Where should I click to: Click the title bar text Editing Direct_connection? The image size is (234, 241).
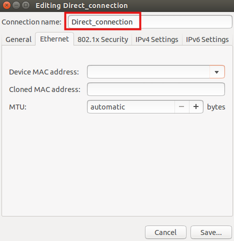coord(81,5)
